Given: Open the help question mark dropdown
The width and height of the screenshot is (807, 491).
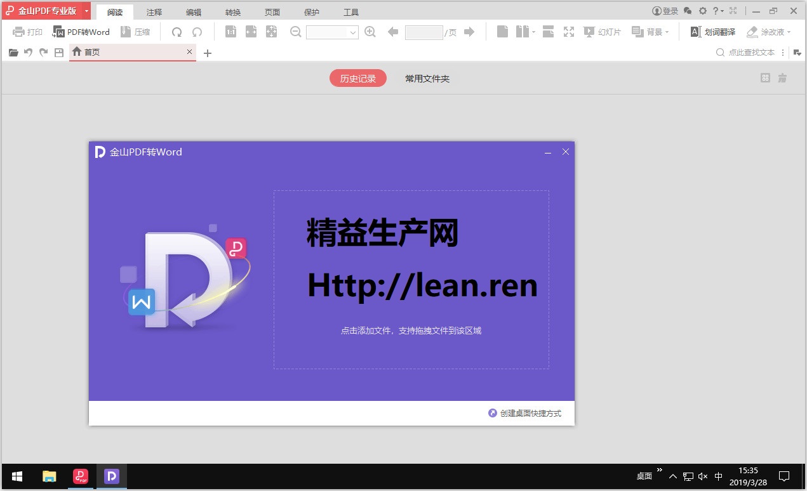Looking at the screenshot, I should coord(718,11).
